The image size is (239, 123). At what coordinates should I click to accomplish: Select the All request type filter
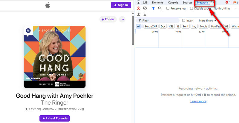139,26
